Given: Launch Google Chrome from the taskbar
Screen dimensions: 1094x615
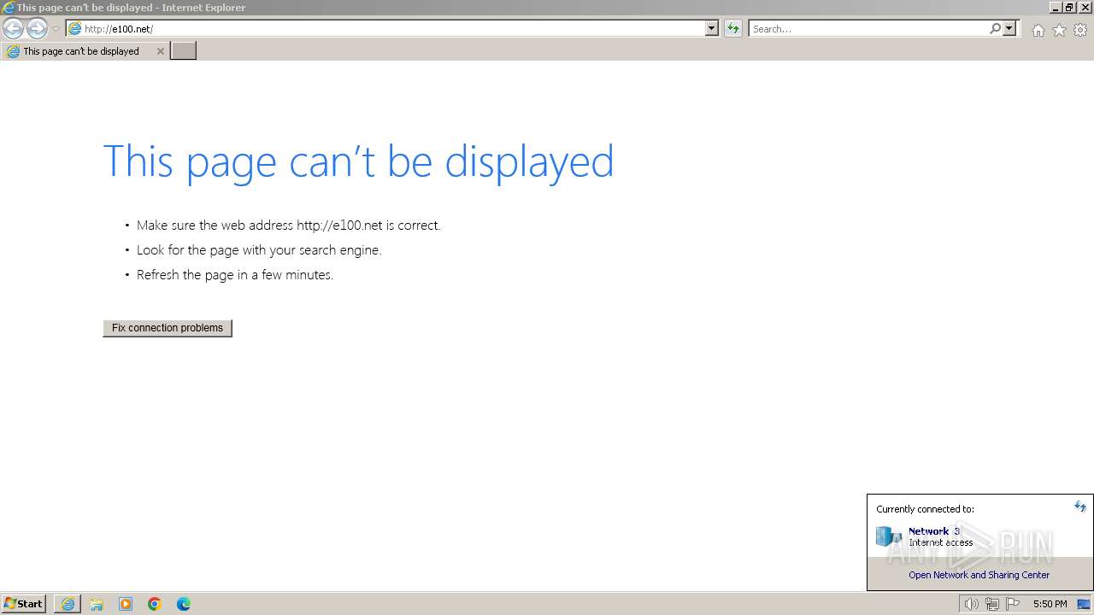Looking at the screenshot, I should coord(155,604).
